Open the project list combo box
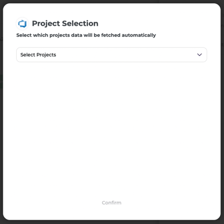224x224 pixels. pyautogui.click(x=111, y=55)
